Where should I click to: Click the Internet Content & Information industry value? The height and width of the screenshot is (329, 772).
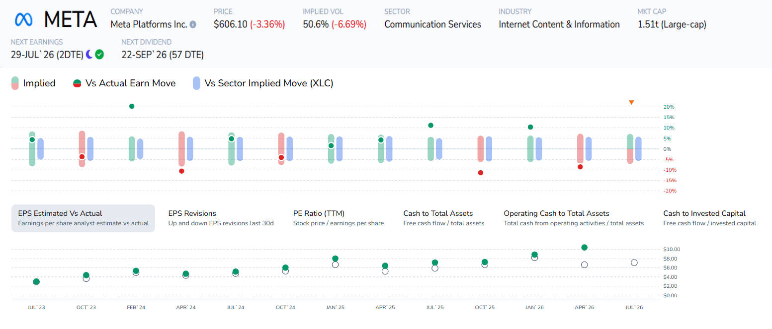click(x=559, y=24)
